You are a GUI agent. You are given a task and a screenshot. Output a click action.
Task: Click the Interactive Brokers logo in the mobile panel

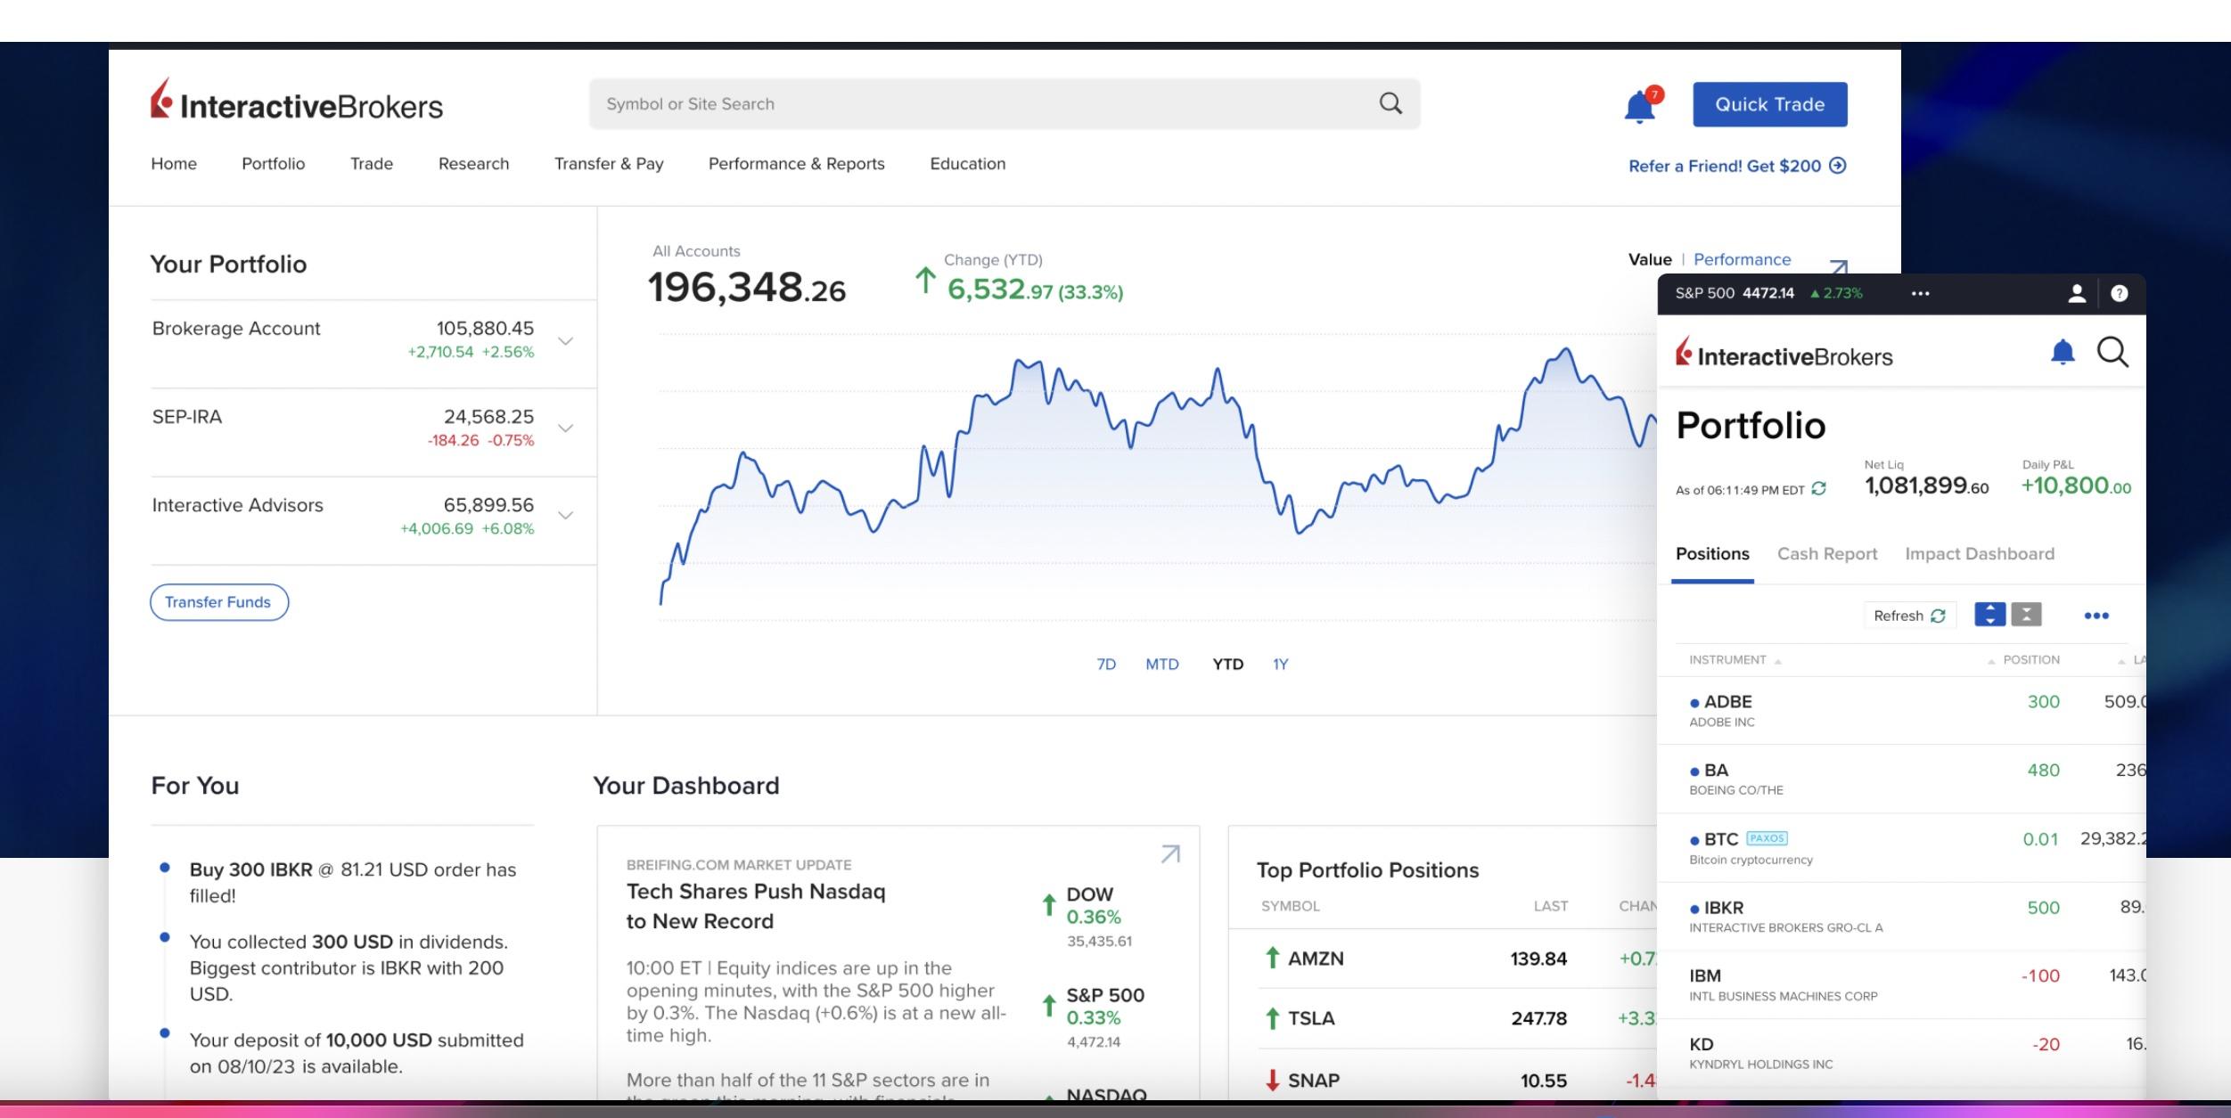(1784, 353)
